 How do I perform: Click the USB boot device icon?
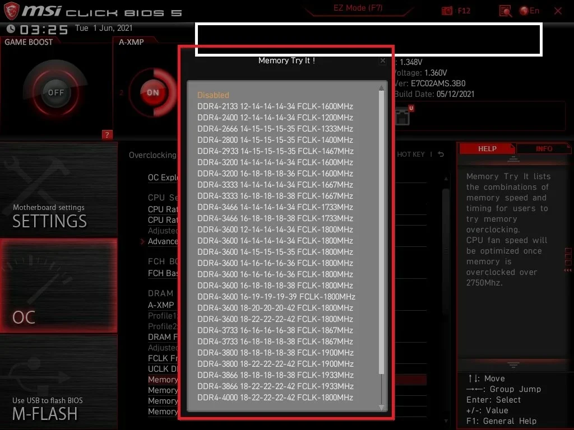pyautogui.click(x=404, y=116)
